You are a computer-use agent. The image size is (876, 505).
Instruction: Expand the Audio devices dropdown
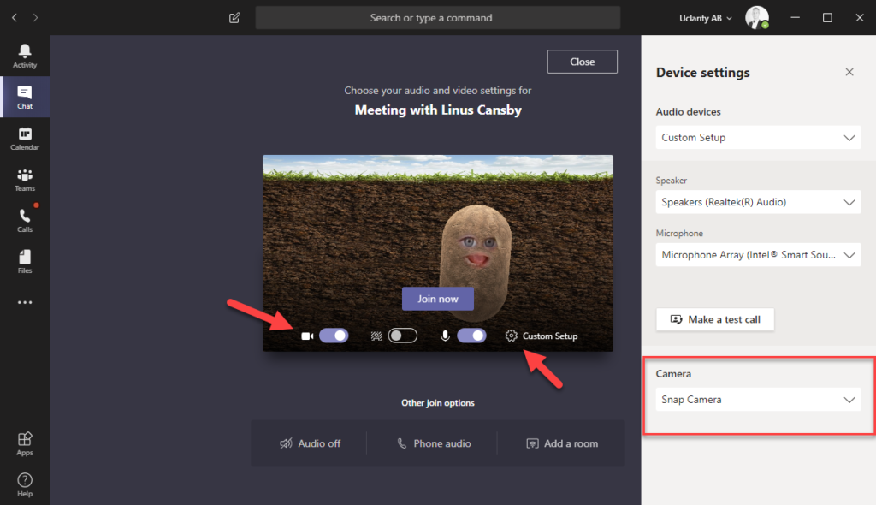click(758, 138)
